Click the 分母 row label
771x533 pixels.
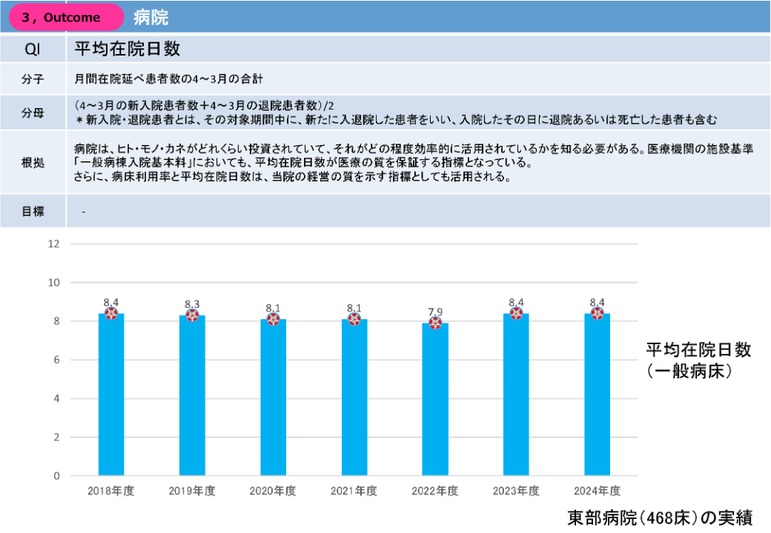pyautogui.click(x=33, y=113)
